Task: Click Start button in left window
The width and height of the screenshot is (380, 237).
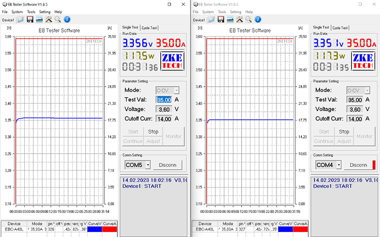Action: (133, 131)
